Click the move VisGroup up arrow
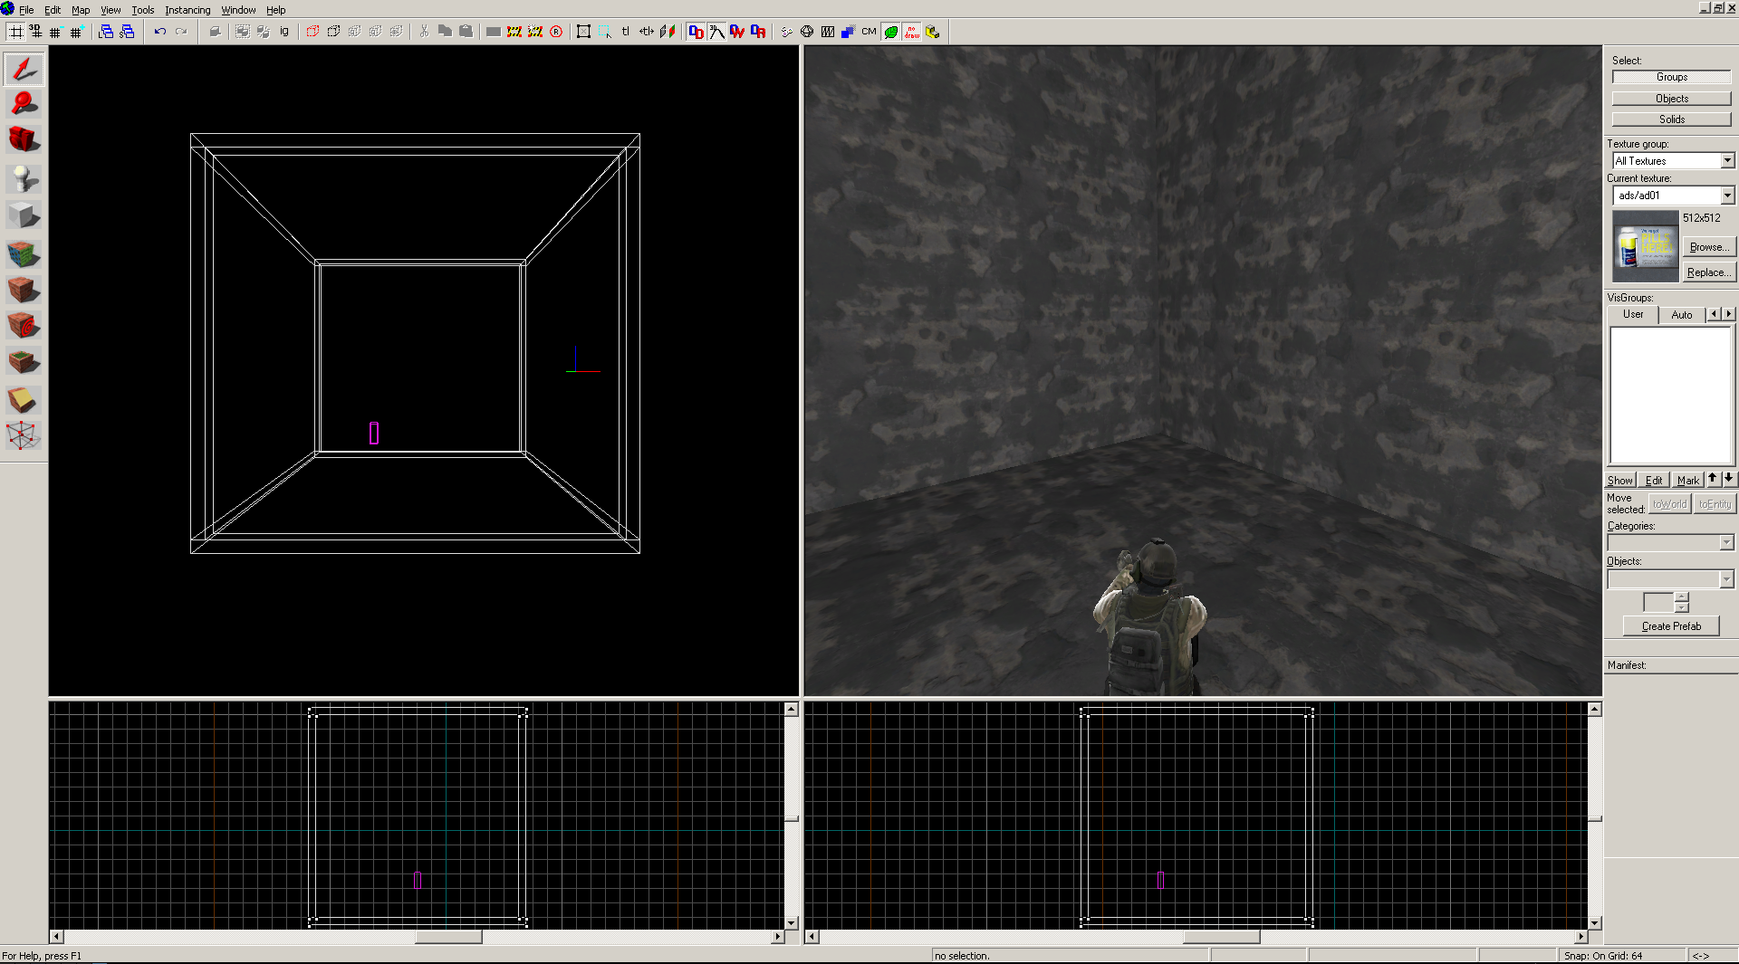1739x964 pixels. tap(1713, 479)
